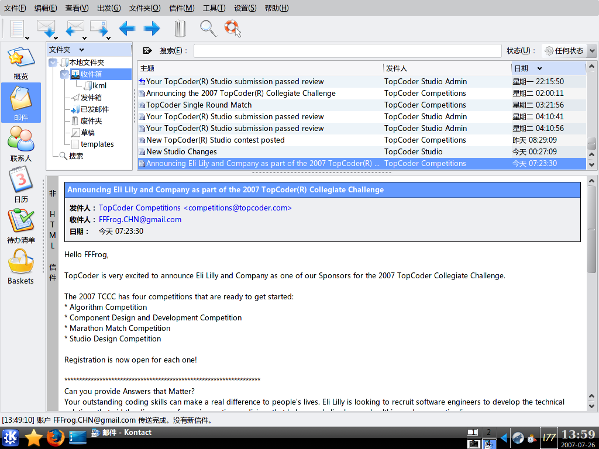Click the message list scrollbar thumb
This screenshot has height=449, width=599.
click(x=592, y=143)
